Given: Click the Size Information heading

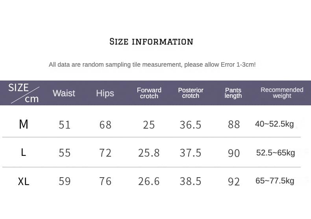Looking at the screenshot, I should tap(151, 41).
